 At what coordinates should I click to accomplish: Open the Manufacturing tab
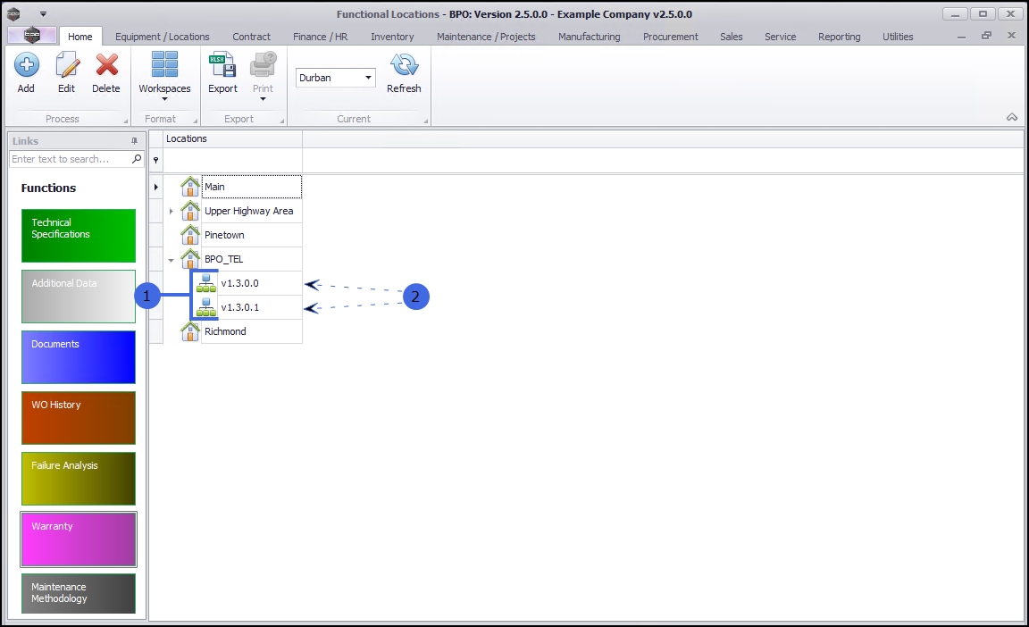click(x=590, y=37)
